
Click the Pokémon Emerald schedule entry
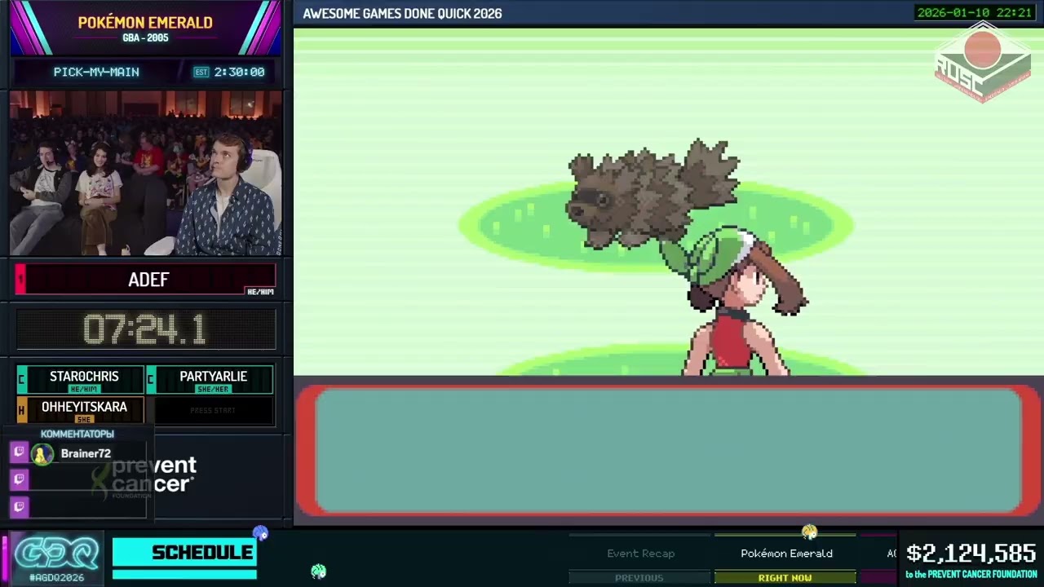pyautogui.click(x=786, y=554)
